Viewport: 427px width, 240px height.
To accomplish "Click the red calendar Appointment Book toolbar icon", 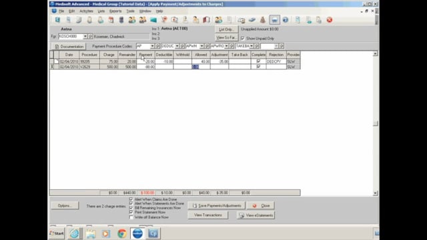I will (111, 20).
